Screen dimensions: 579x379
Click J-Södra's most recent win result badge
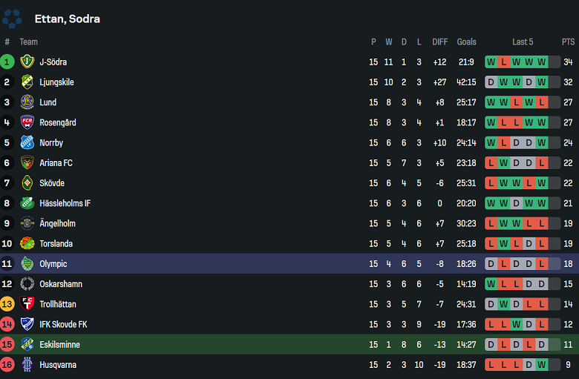tap(542, 62)
